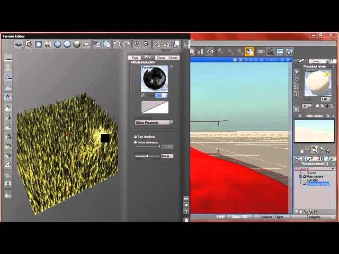
Task: Click the highlighted orange icon in the main toolbar
Action: click(x=249, y=51)
